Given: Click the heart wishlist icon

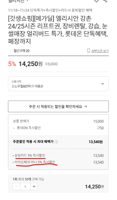Looking at the screenshot, I should click(x=96, y=1).
